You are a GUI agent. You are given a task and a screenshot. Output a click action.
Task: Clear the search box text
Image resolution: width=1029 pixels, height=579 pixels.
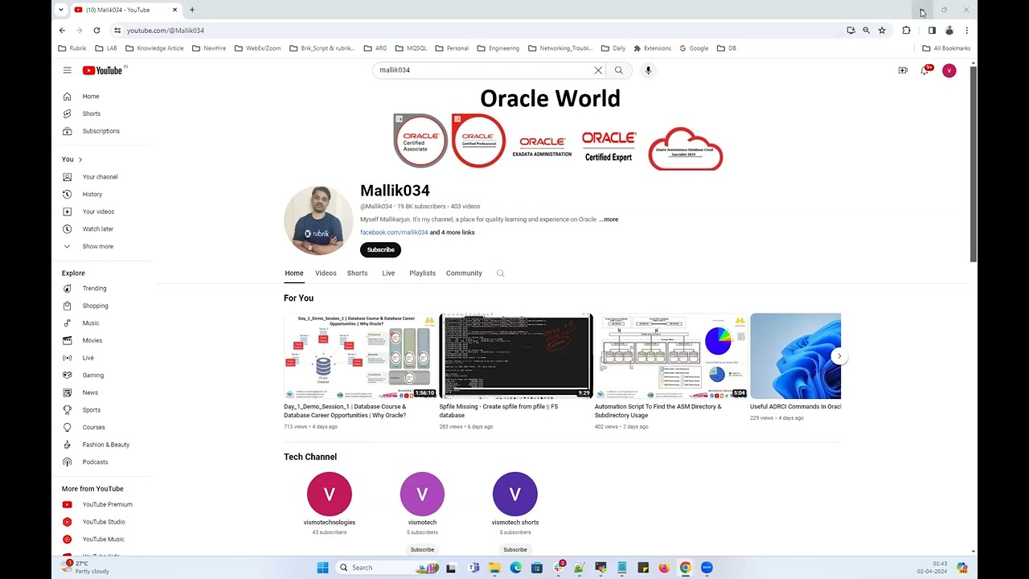(598, 71)
